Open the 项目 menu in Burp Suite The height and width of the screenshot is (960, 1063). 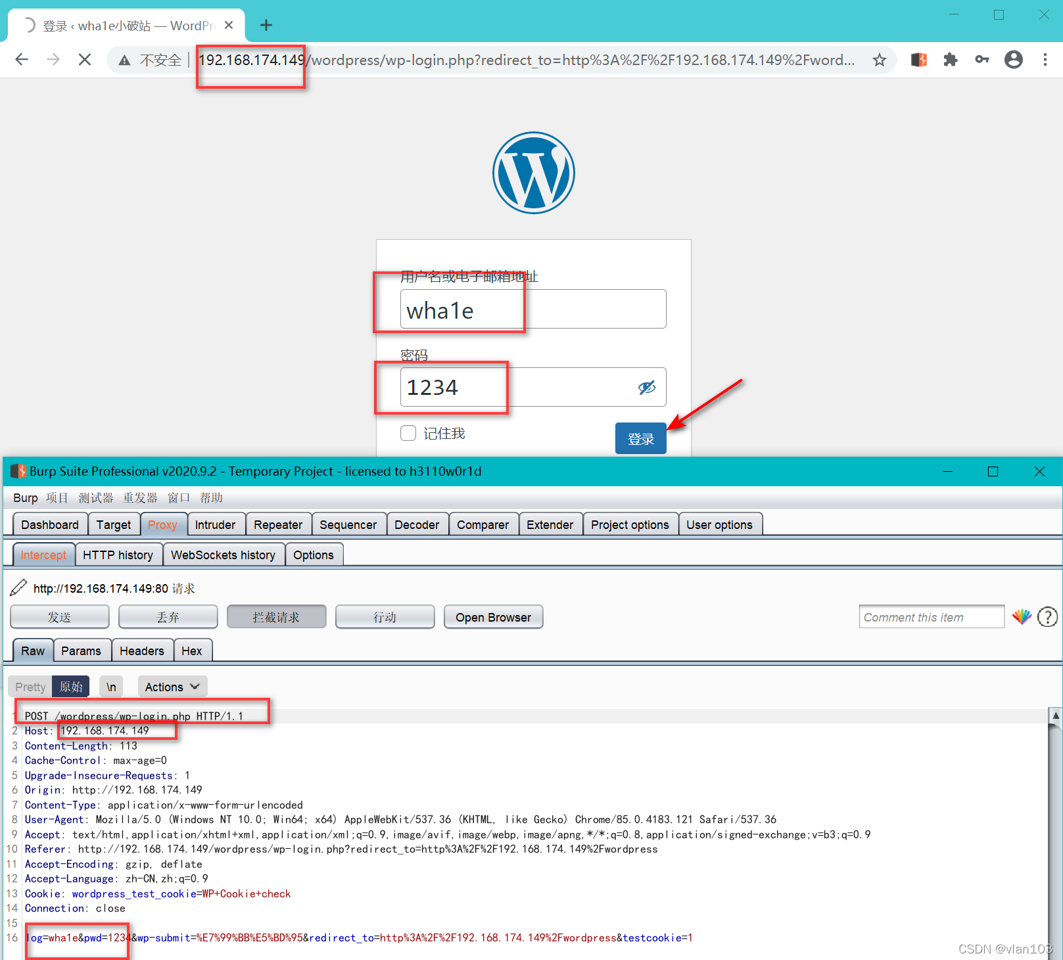[x=57, y=498]
